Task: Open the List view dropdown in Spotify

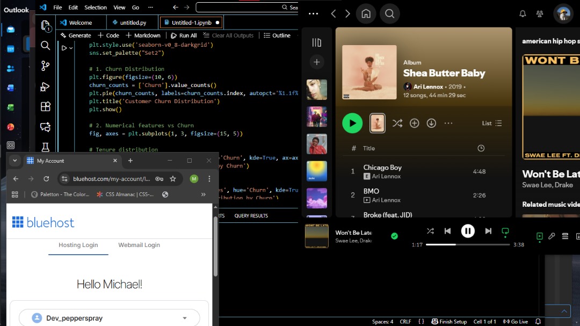Action: (x=492, y=123)
